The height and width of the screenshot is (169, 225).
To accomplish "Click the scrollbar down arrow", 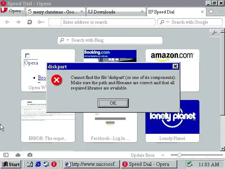I will coord(223,149).
